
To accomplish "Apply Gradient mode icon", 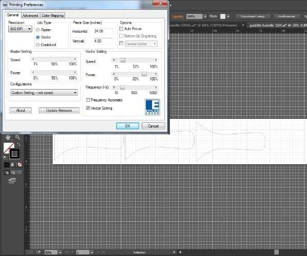I will pos(13,164).
